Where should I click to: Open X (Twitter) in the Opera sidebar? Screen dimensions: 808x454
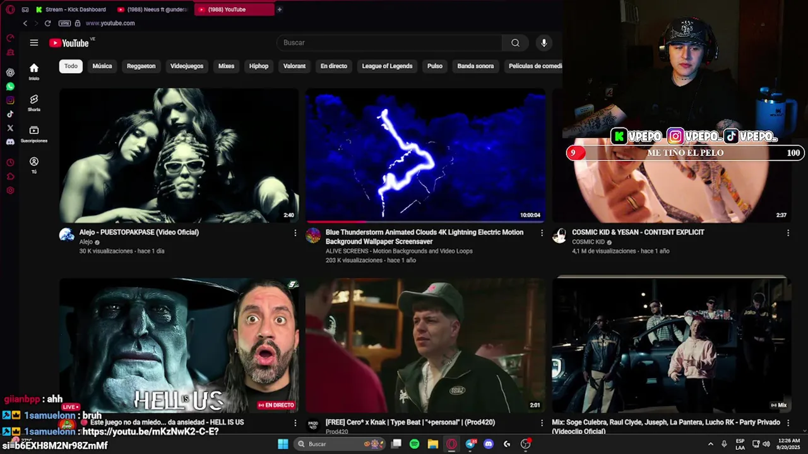10,128
